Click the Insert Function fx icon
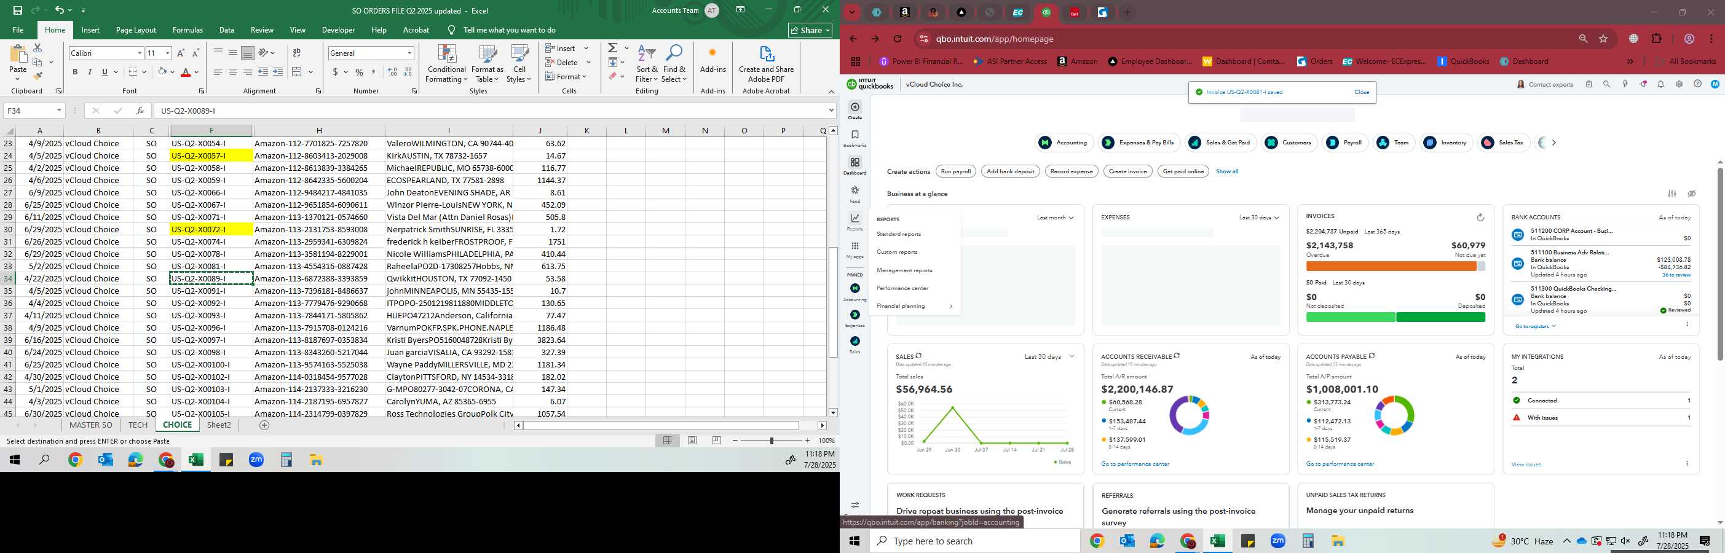Image resolution: width=1725 pixels, height=553 pixels. [x=140, y=111]
